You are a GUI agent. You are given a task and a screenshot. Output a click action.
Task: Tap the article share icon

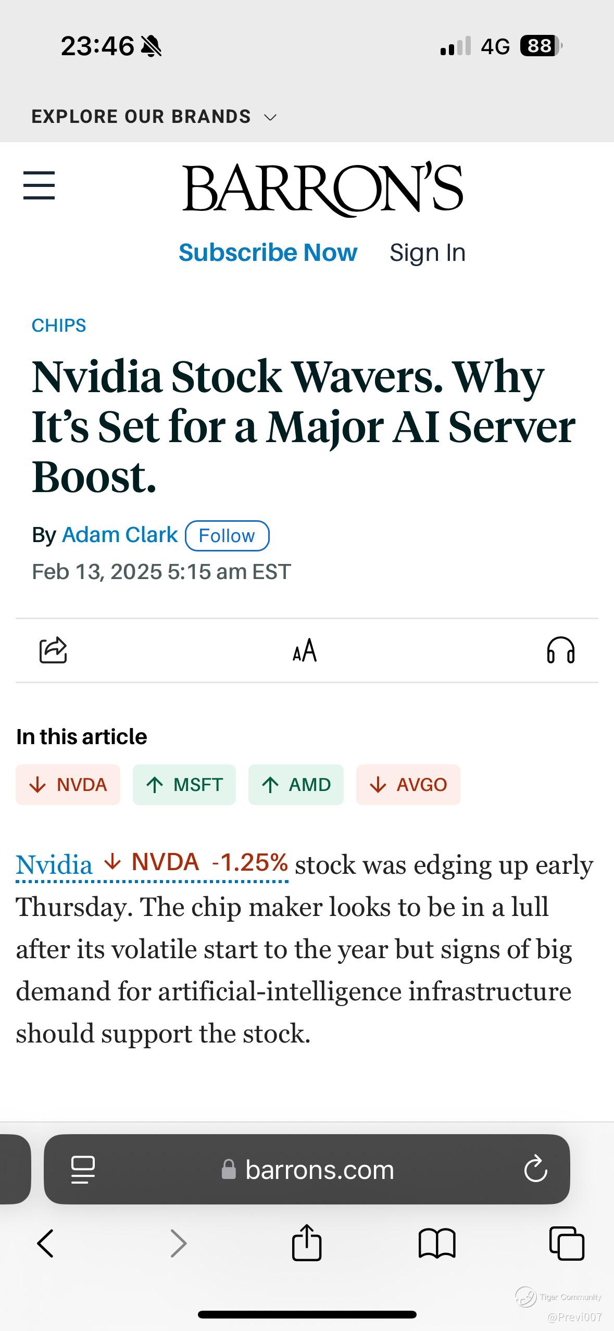[x=53, y=650]
